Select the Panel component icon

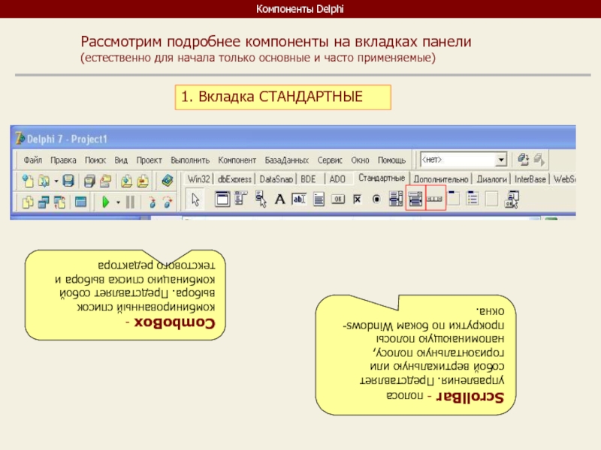(x=492, y=199)
